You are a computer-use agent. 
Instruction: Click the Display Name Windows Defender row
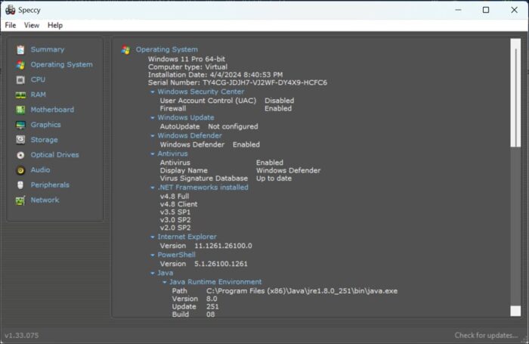point(240,170)
